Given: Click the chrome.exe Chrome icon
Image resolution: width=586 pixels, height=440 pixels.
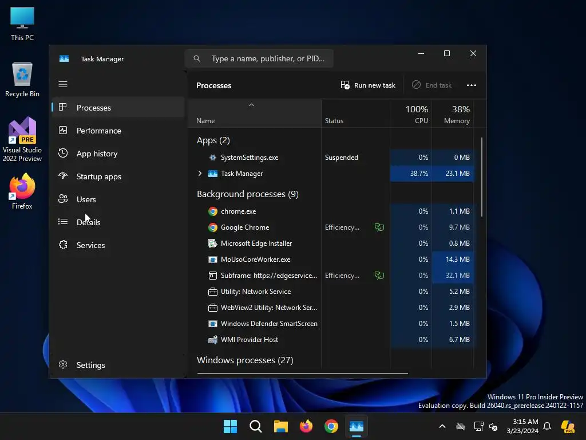Looking at the screenshot, I should point(213,211).
